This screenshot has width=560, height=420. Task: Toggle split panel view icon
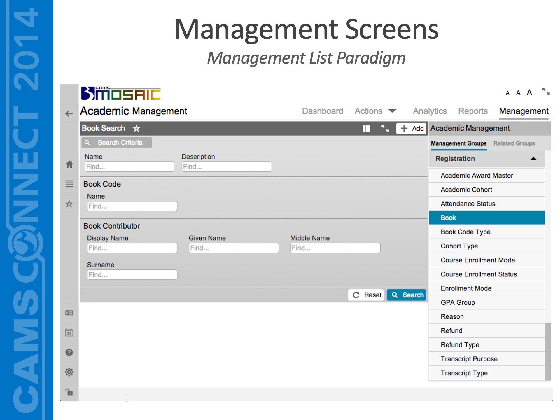click(x=366, y=128)
